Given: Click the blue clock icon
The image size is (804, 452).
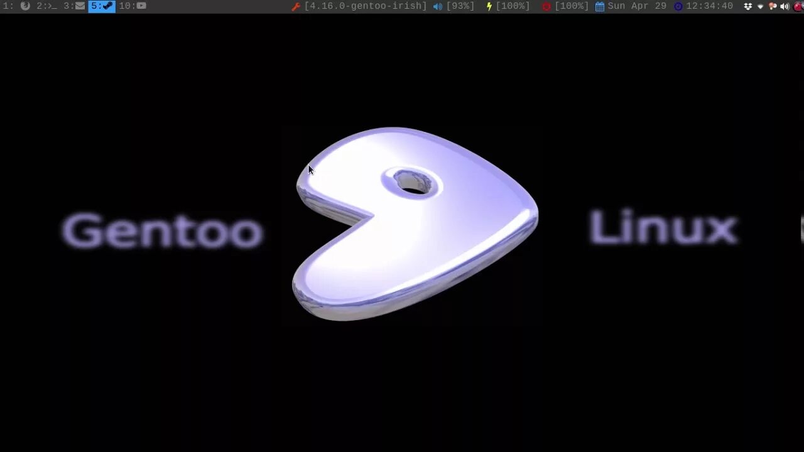Looking at the screenshot, I should tap(678, 6).
